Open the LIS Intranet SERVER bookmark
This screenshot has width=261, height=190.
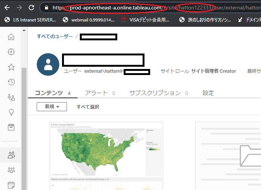pos(30,20)
